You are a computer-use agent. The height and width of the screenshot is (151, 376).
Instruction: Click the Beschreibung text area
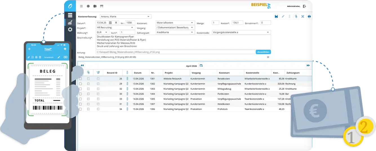(183, 42)
